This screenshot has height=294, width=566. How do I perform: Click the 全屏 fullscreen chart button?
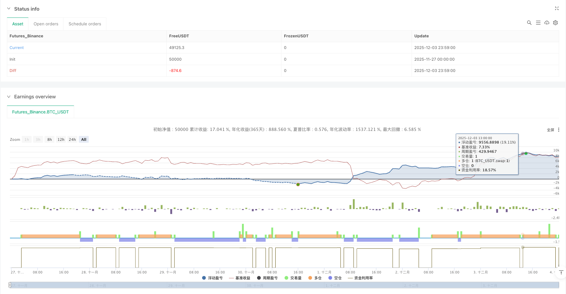pos(550,130)
